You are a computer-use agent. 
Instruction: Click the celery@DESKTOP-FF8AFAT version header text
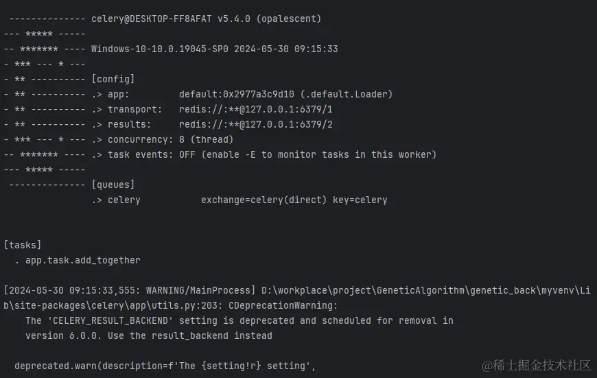coord(206,19)
